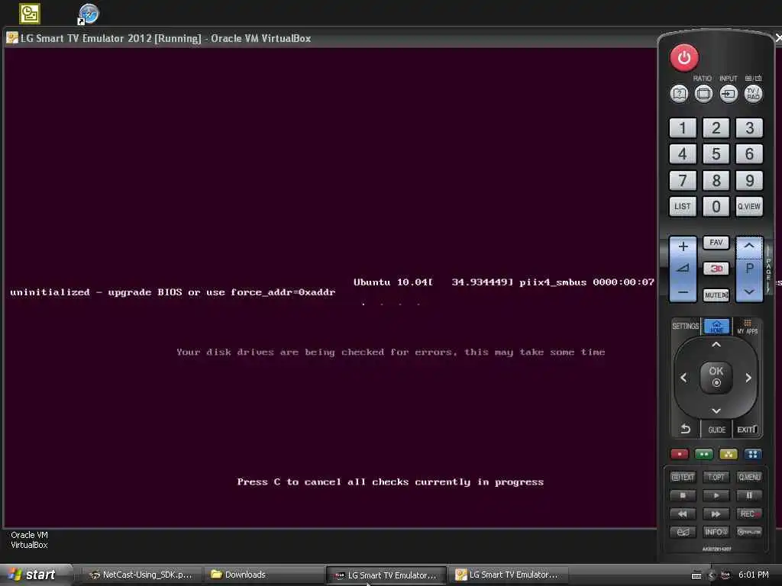This screenshot has width=782, height=586.
Task: Click the stop playback button on the remote
Action: 682,495
